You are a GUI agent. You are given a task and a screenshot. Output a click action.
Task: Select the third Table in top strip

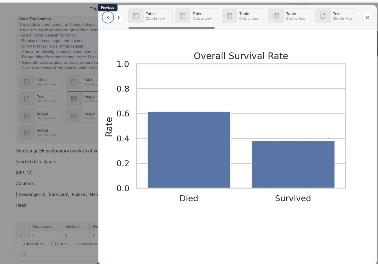coord(244,16)
